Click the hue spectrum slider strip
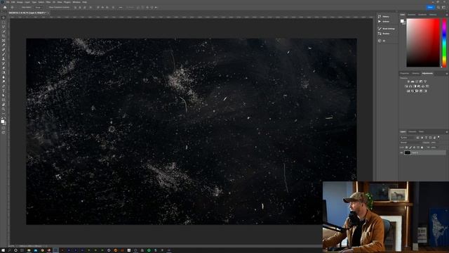Image resolution: width=449 pixels, height=253 pixels. pyautogui.click(x=444, y=43)
